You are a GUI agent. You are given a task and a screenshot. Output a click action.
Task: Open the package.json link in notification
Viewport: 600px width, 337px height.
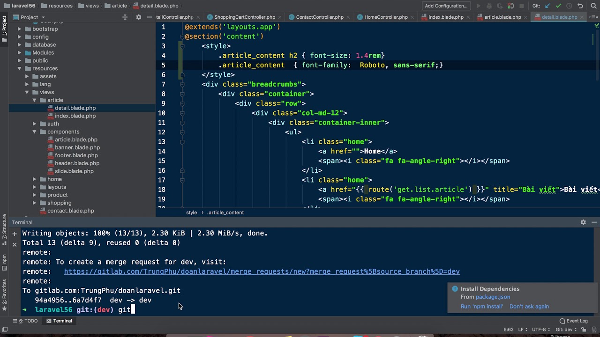[493, 297]
